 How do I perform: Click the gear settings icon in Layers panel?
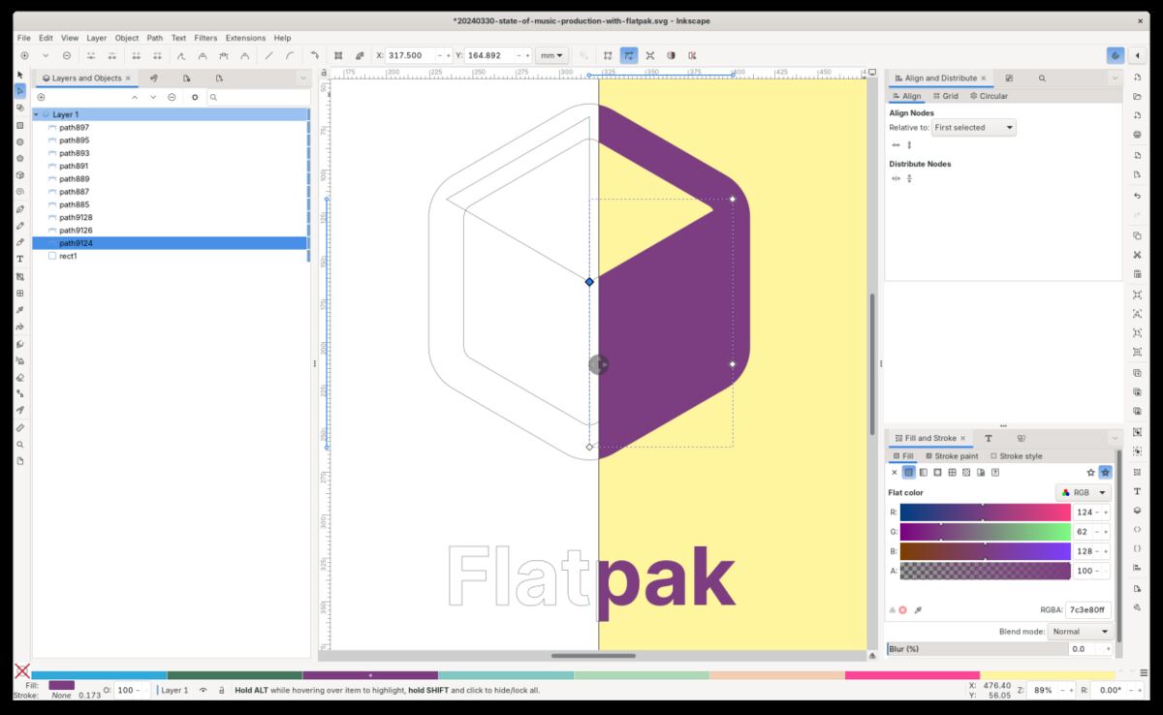point(195,97)
